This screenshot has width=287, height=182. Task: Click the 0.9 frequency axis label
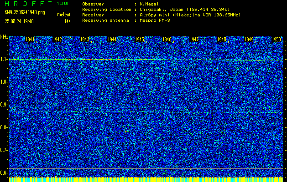3,105
